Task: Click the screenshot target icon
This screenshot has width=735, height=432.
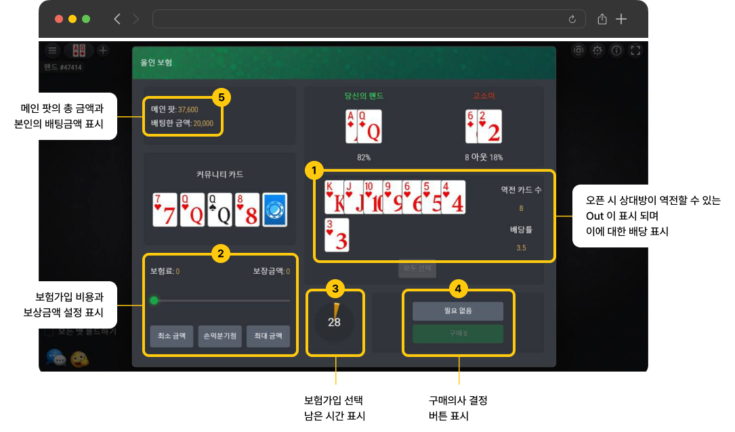Action: point(579,51)
